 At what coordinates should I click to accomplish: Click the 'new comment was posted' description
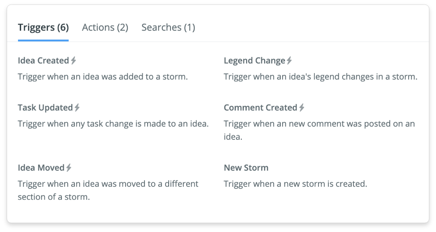pyautogui.click(x=319, y=130)
